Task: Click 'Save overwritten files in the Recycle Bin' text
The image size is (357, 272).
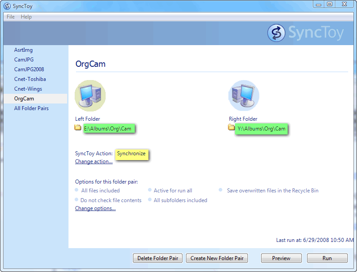Action: point(273,191)
